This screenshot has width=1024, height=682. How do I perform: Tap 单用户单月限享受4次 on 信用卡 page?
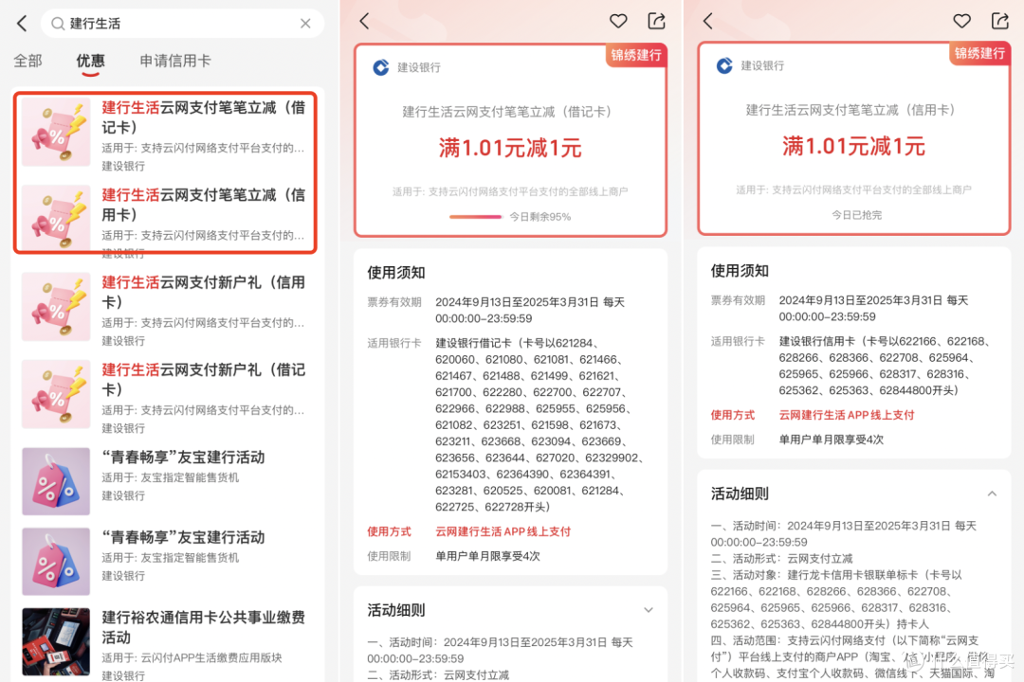832,440
